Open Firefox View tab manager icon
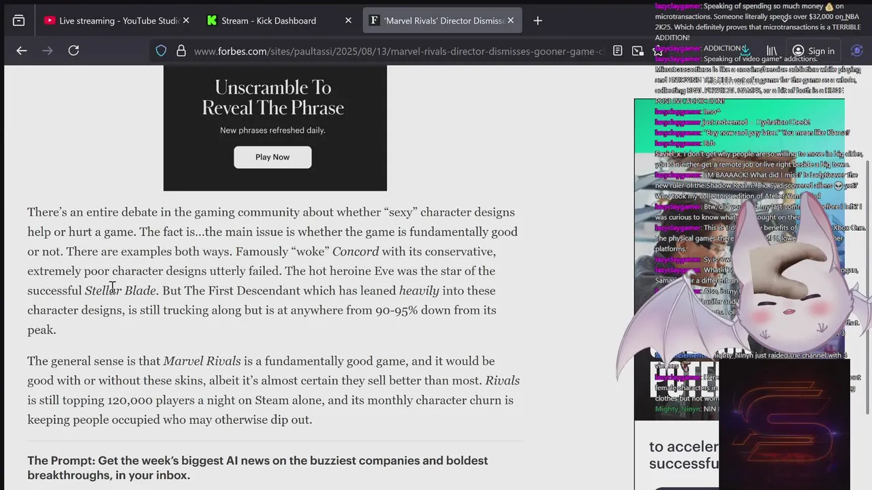 coord(19,20)
